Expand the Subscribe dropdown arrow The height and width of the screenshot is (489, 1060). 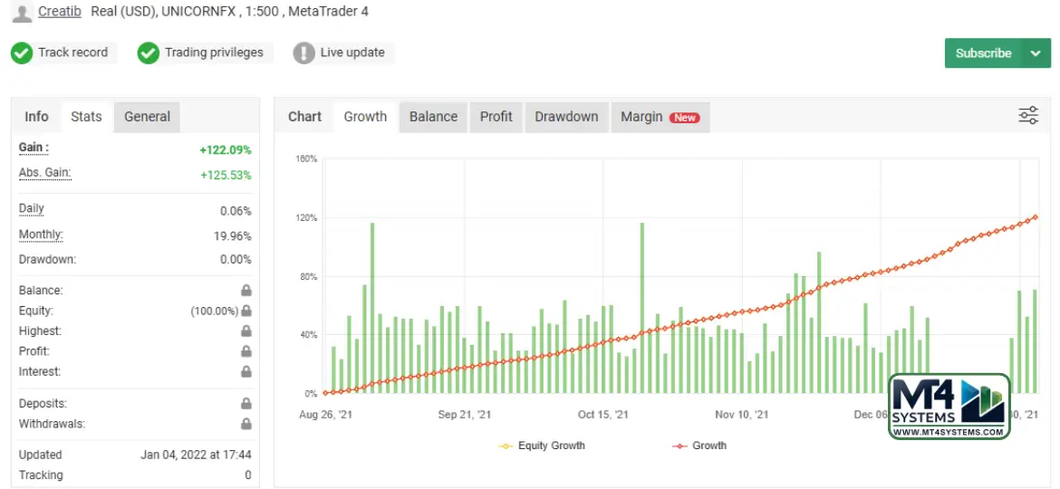(x=1036, y=53)
